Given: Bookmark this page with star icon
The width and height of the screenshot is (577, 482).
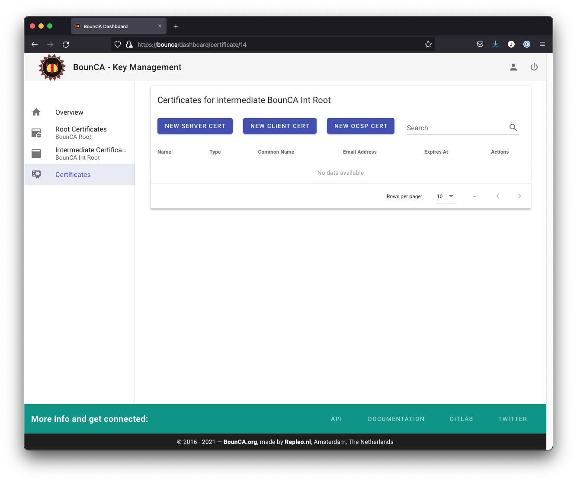Looking at the screenshot, I should [428, 44].
